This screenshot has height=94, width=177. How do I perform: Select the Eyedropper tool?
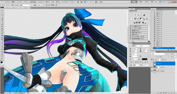tap(2, 21)
